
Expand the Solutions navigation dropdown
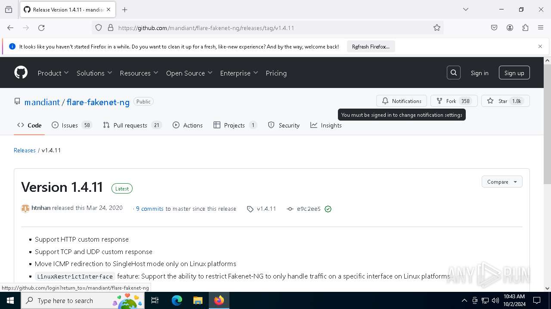coord(94,73)
